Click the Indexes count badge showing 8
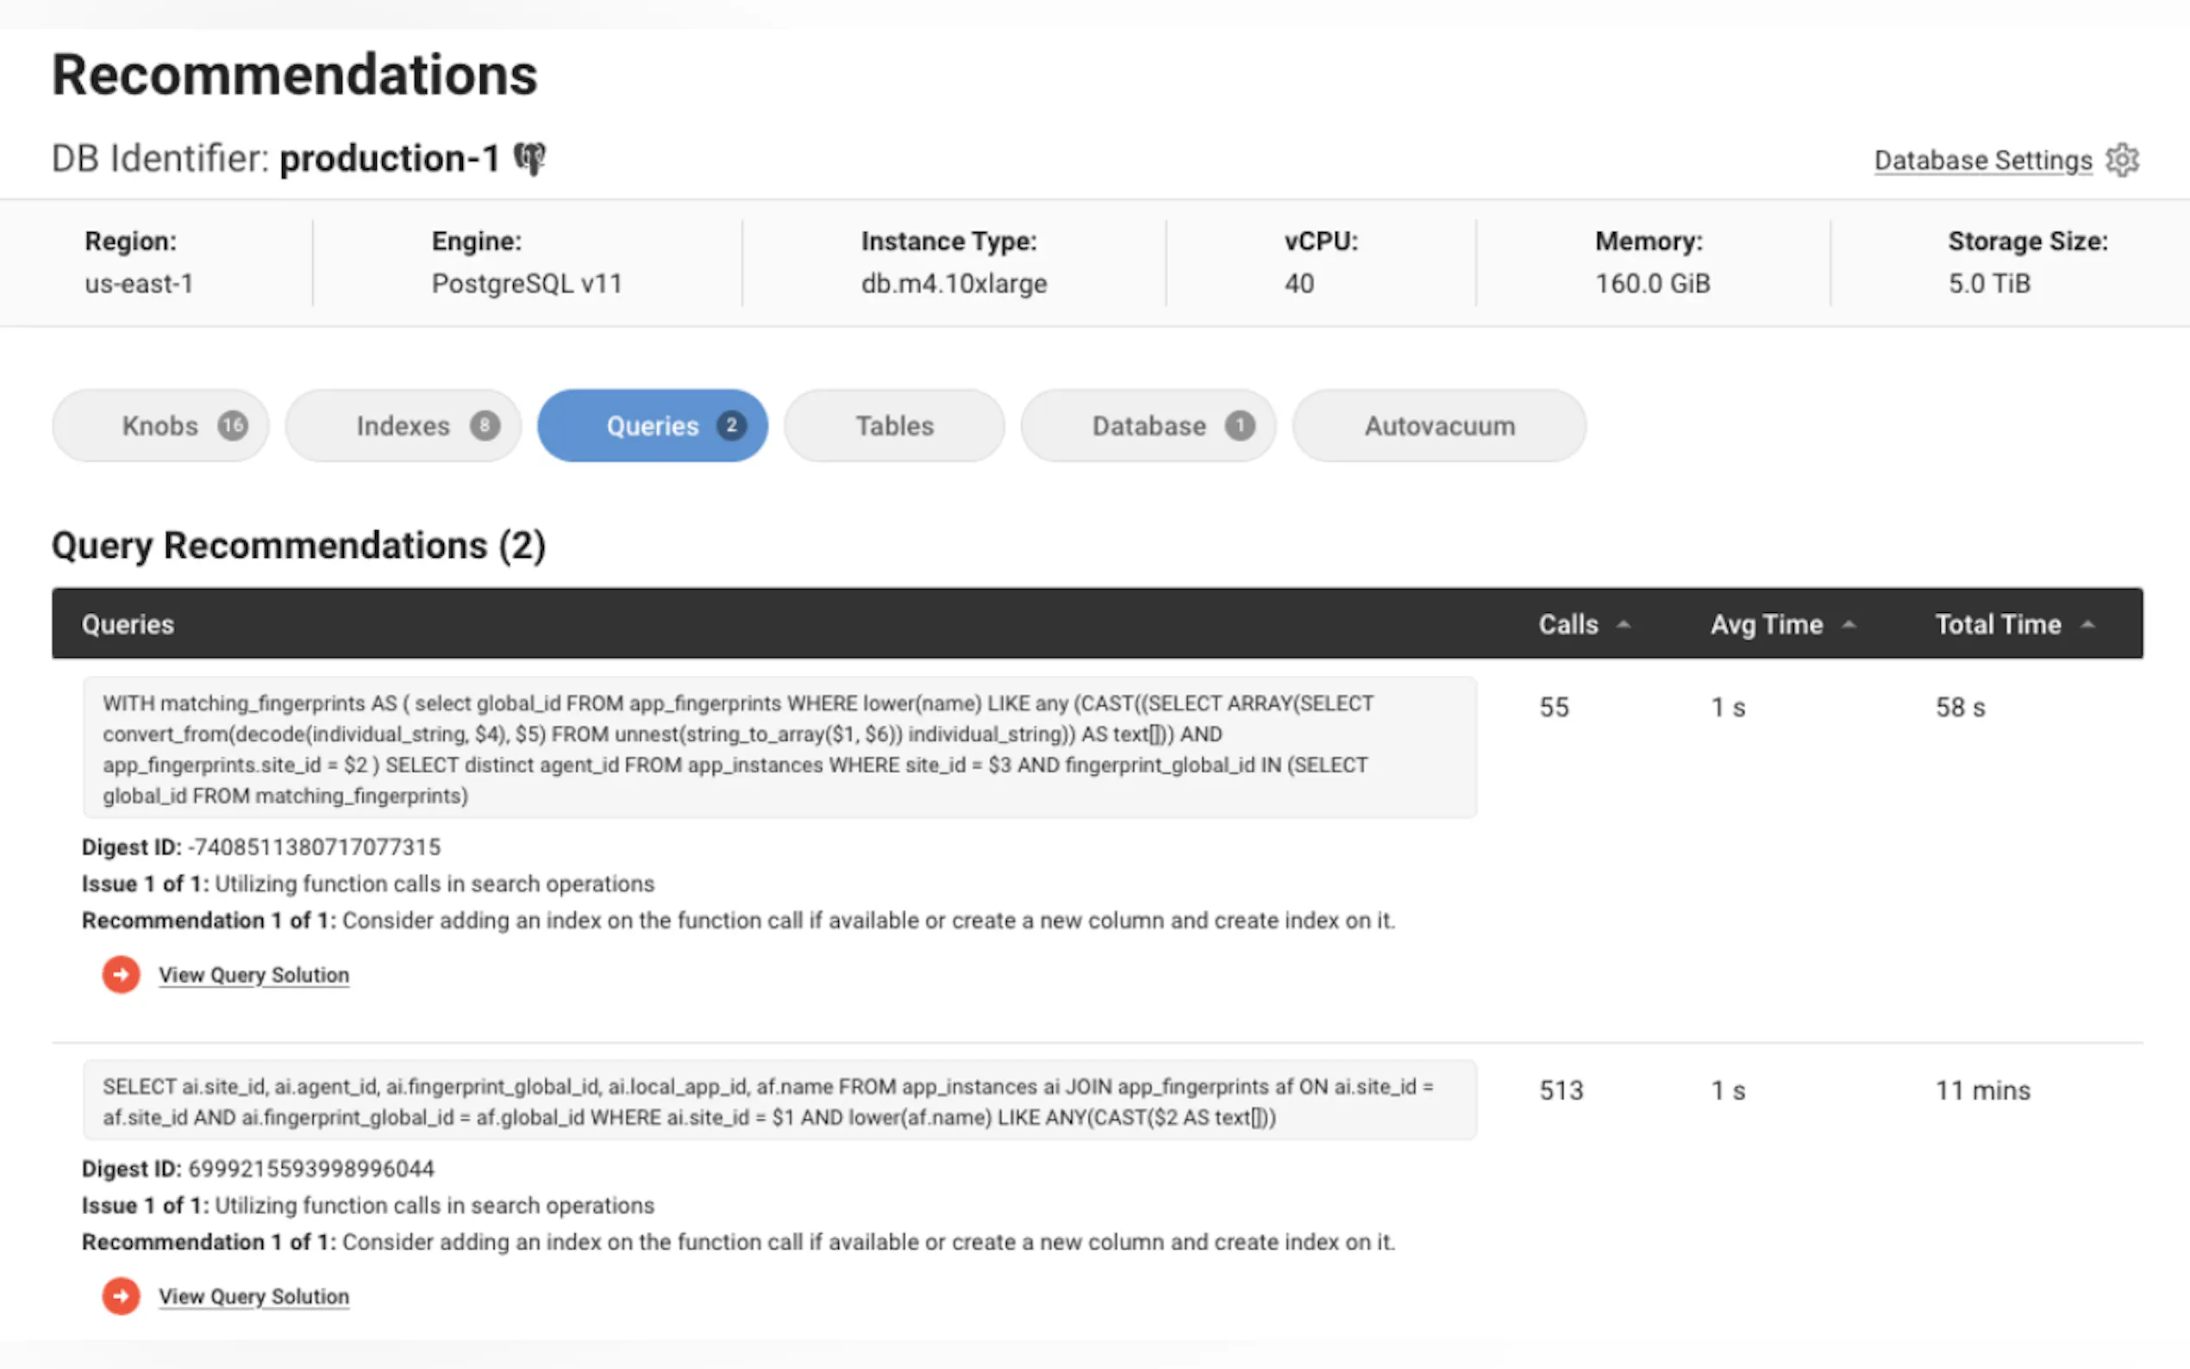The width and height of the screenshot is (2190, 1369). tap(485, 426)
